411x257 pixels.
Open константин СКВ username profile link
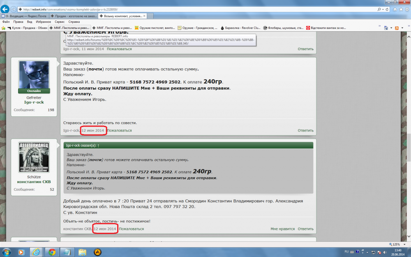click(x=34, y=182)
